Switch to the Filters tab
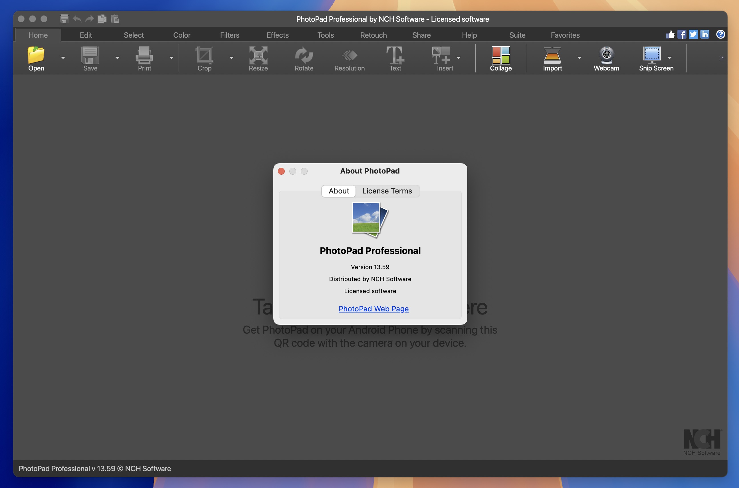Screen dimensions: 739x488 (x=230, y=35)
